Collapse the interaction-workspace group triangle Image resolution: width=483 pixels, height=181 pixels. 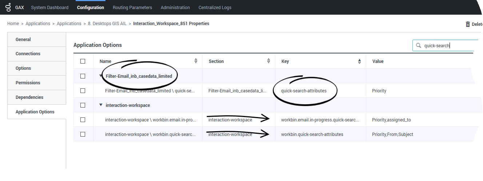[x=101, y=105]
